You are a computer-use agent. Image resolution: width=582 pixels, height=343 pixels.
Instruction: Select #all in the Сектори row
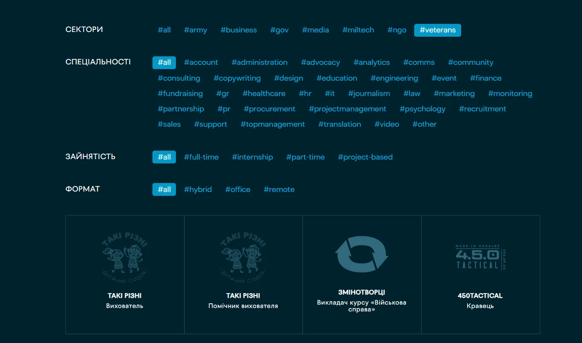(x=164, y=30)
